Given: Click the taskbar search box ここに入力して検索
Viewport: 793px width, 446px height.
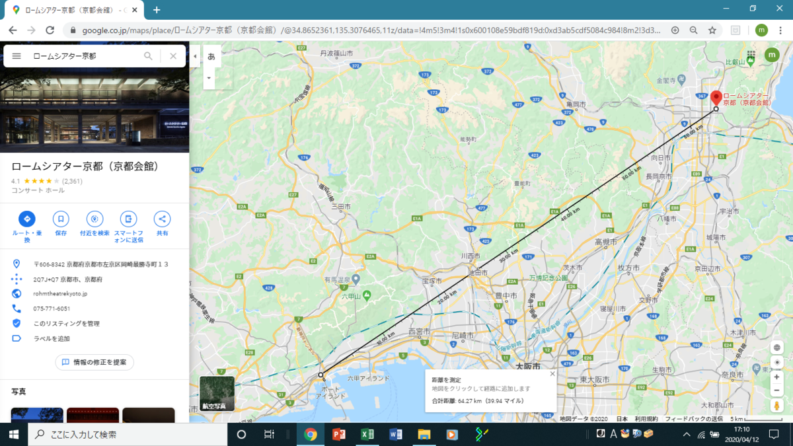Looking at the screenshot, I should pos(128,434).
